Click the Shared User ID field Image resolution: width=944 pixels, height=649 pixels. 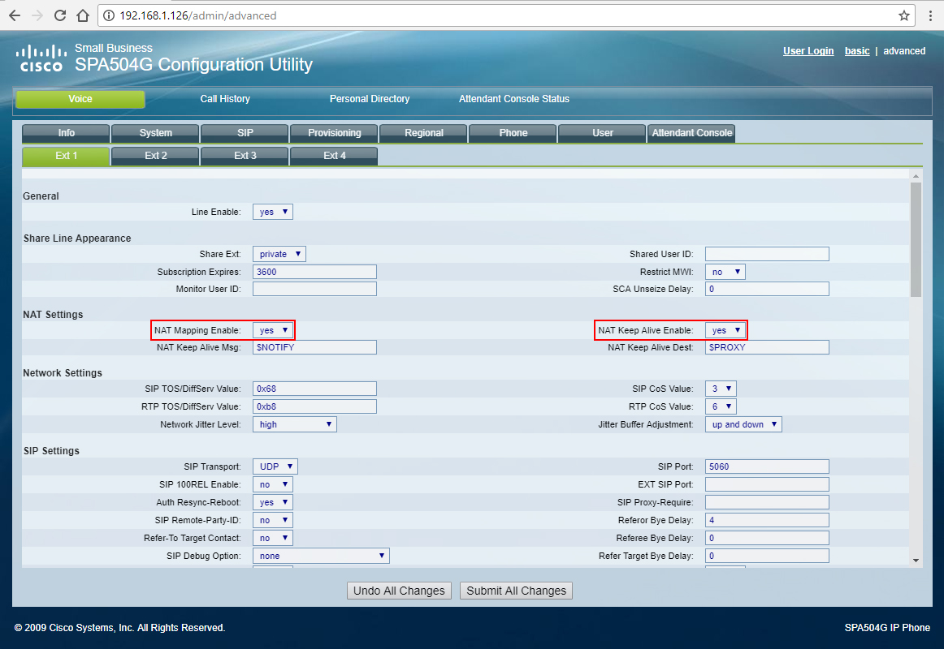[x=767, y=254]
